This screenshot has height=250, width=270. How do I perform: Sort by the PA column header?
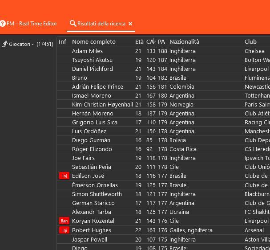[161, 41]
